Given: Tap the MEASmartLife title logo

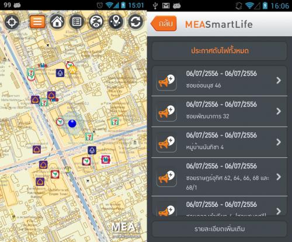Looking at the screenshot, I should pyautogui.click(x=218, y=25).
